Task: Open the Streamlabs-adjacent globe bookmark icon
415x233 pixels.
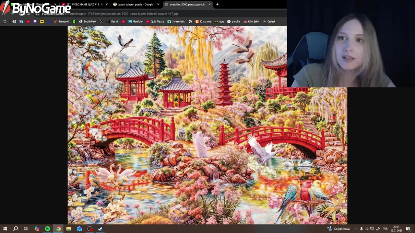Action: pos(190,22)
